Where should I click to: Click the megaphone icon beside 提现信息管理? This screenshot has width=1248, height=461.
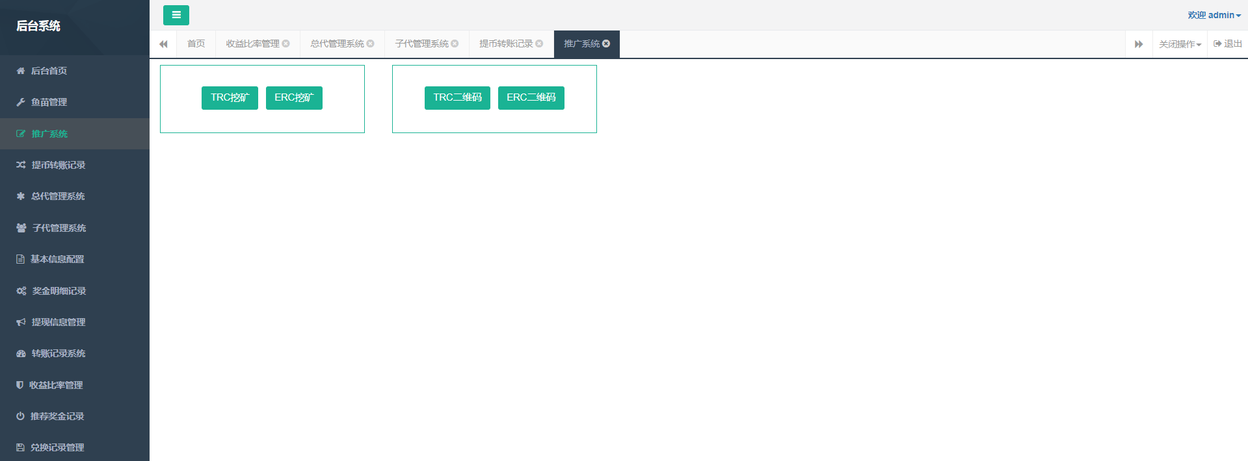[x=21, y=322]
